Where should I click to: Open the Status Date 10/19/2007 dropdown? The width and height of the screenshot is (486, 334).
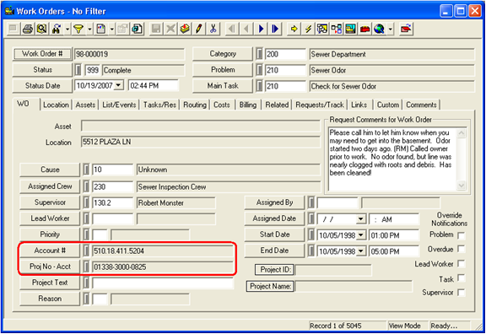(118, 85)
